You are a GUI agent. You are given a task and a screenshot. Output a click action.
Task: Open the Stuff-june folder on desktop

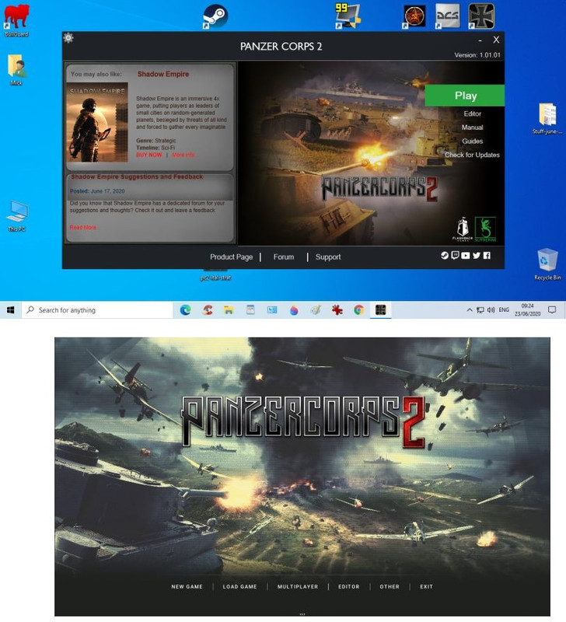point(547,118)
